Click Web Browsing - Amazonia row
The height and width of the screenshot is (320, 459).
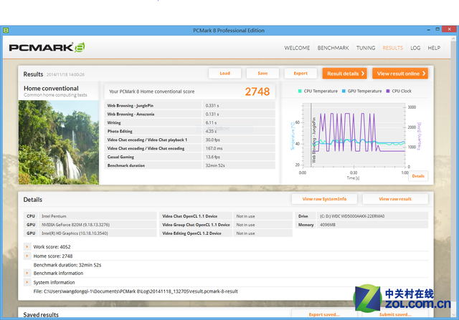point(189,114)
